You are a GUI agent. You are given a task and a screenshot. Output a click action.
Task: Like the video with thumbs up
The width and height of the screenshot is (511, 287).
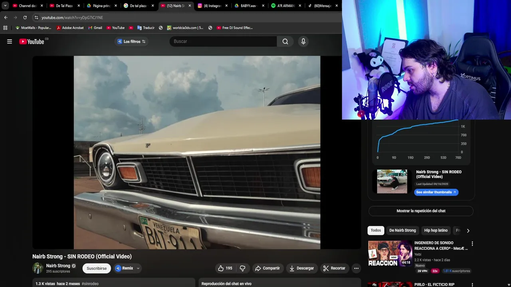[225, 268]
